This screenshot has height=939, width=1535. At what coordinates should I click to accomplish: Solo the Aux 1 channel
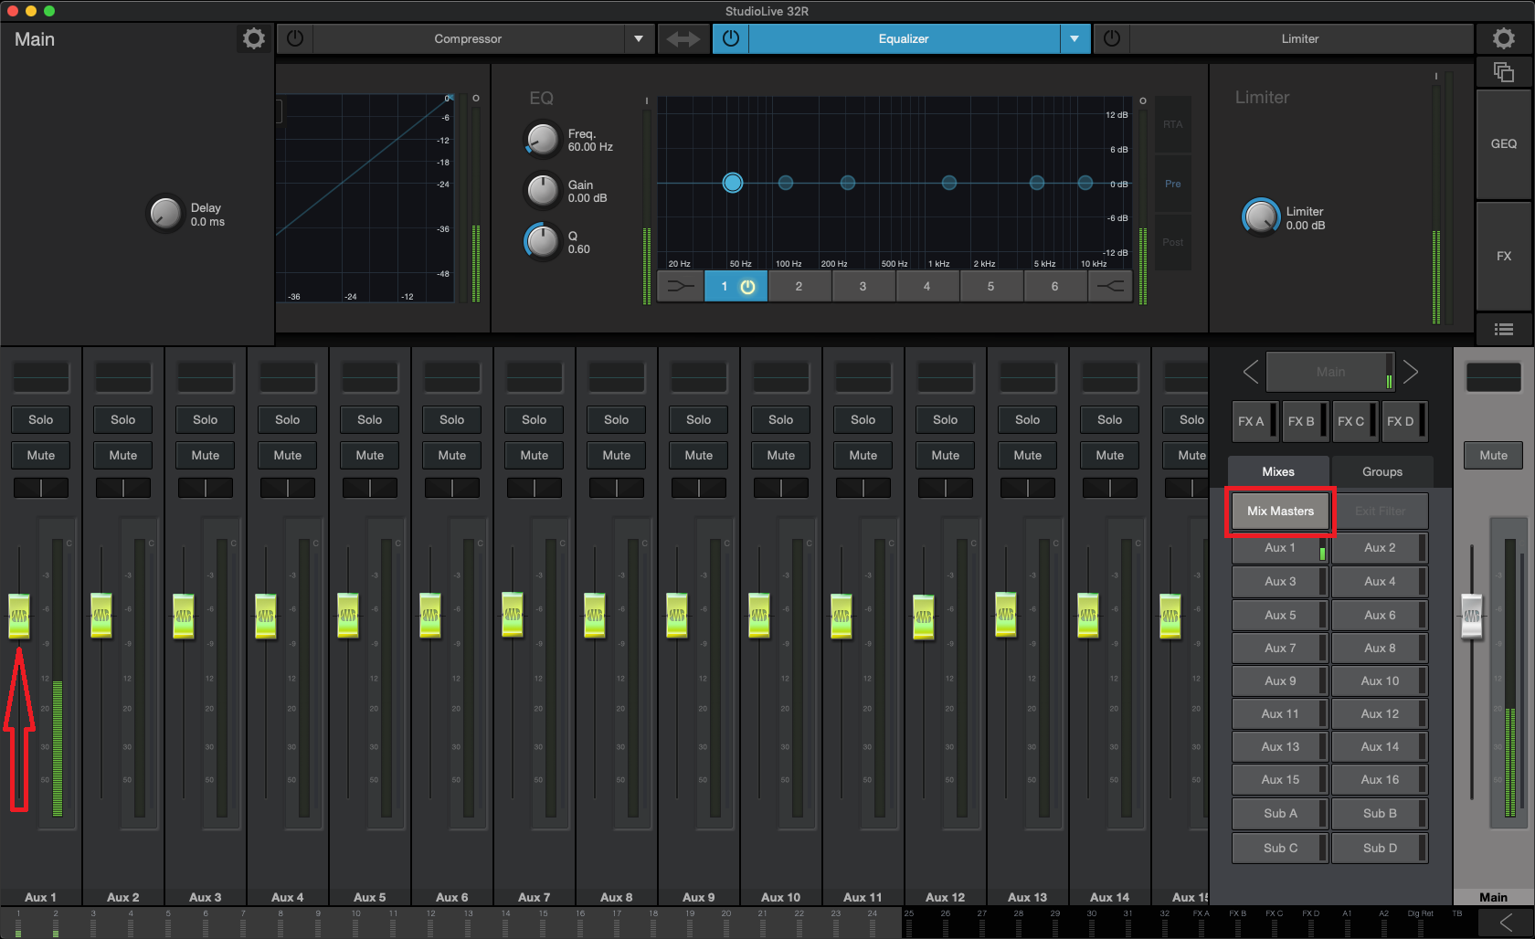pyautogui.click(x=41, y=419)
